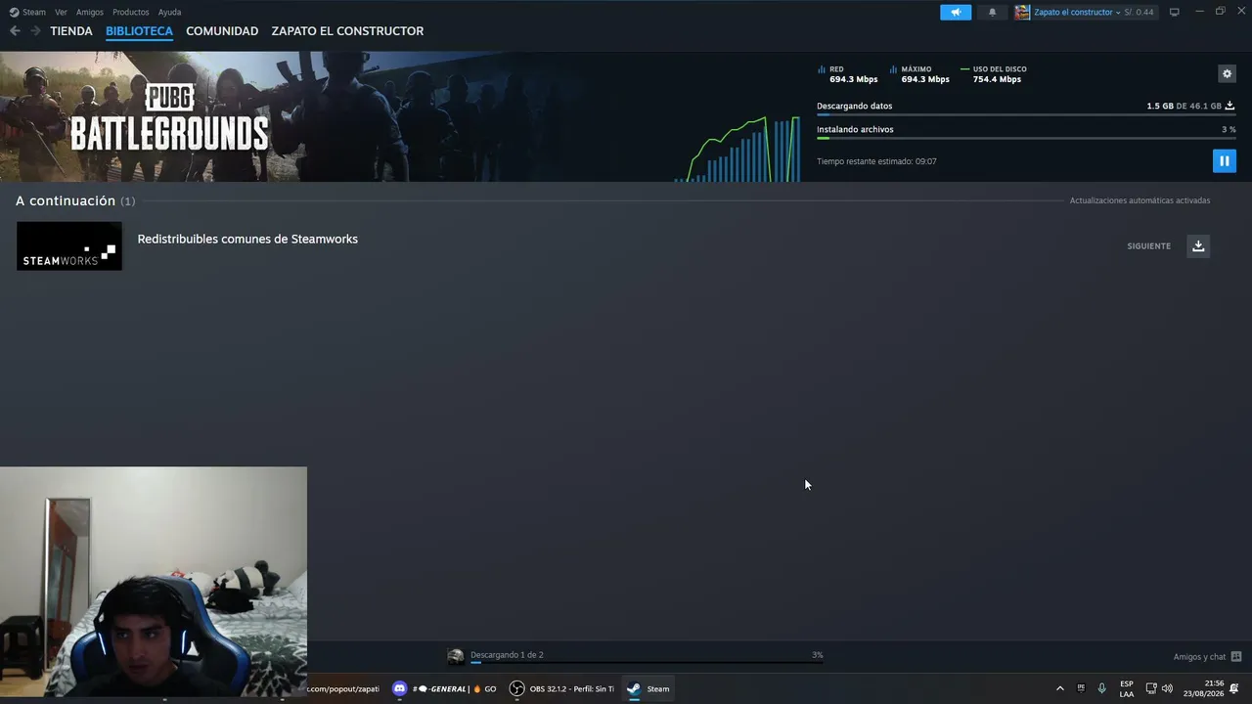Open ZAPATO EL CONSTRUCTOR profile tab
The width and height of the screenshot is (1252, 704).
[347, 31]
